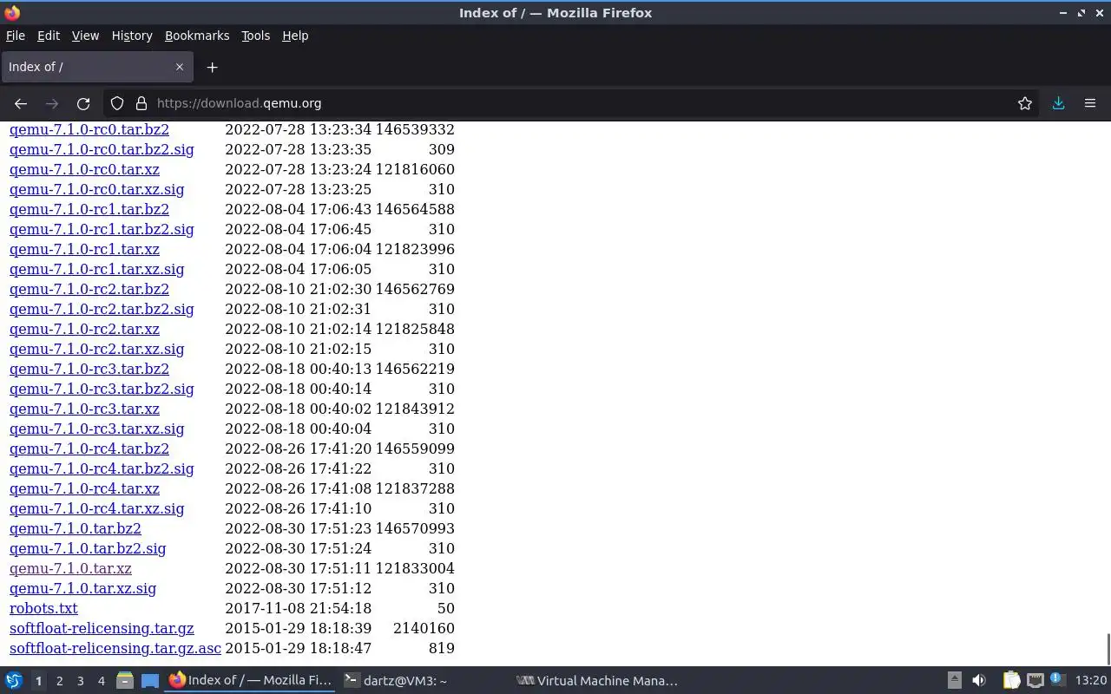Open the network tray icon
The image size is (1111, 694).
(1035, 681)
